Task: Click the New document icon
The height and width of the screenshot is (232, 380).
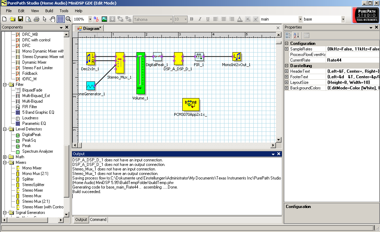Action: (5, 19)
